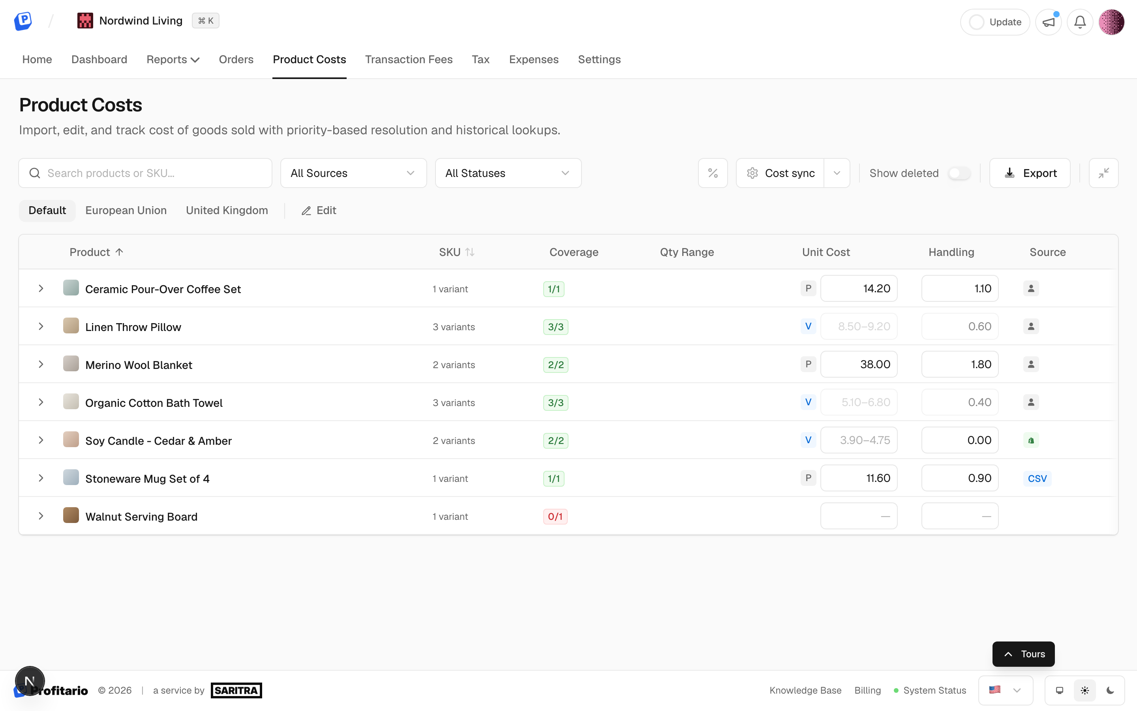Open the language flag selector
This screenshot has width=1137, height=711.
point(1006,690)
